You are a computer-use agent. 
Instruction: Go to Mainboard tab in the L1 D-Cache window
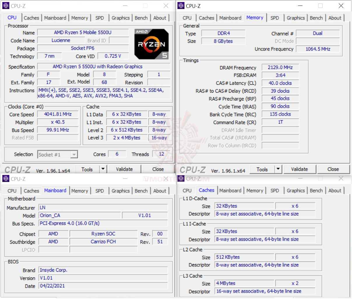tap(230, 190)
